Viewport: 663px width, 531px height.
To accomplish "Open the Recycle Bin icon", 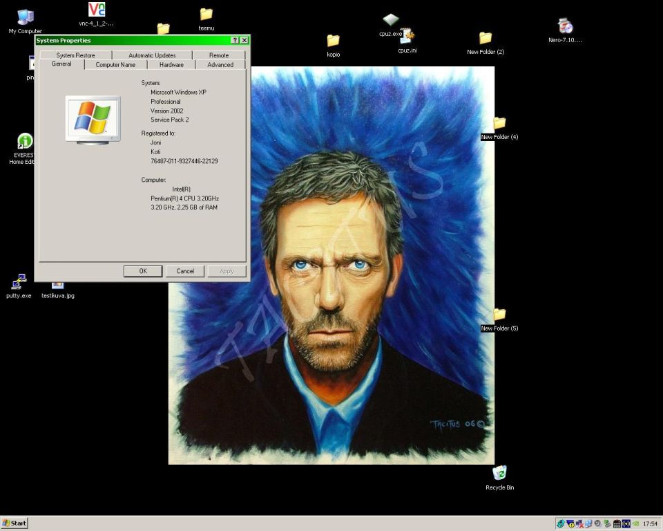I will pyautogui.click(x=499, y=474).
